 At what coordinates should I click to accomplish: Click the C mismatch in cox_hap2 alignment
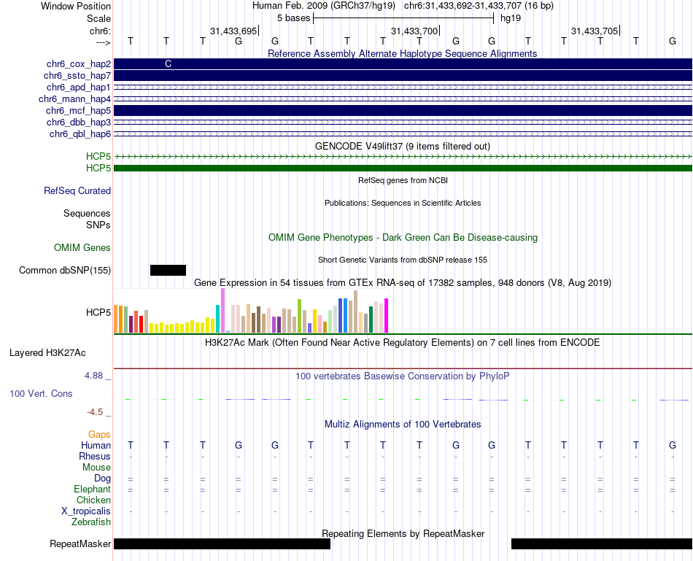click(x=168, y=63)
